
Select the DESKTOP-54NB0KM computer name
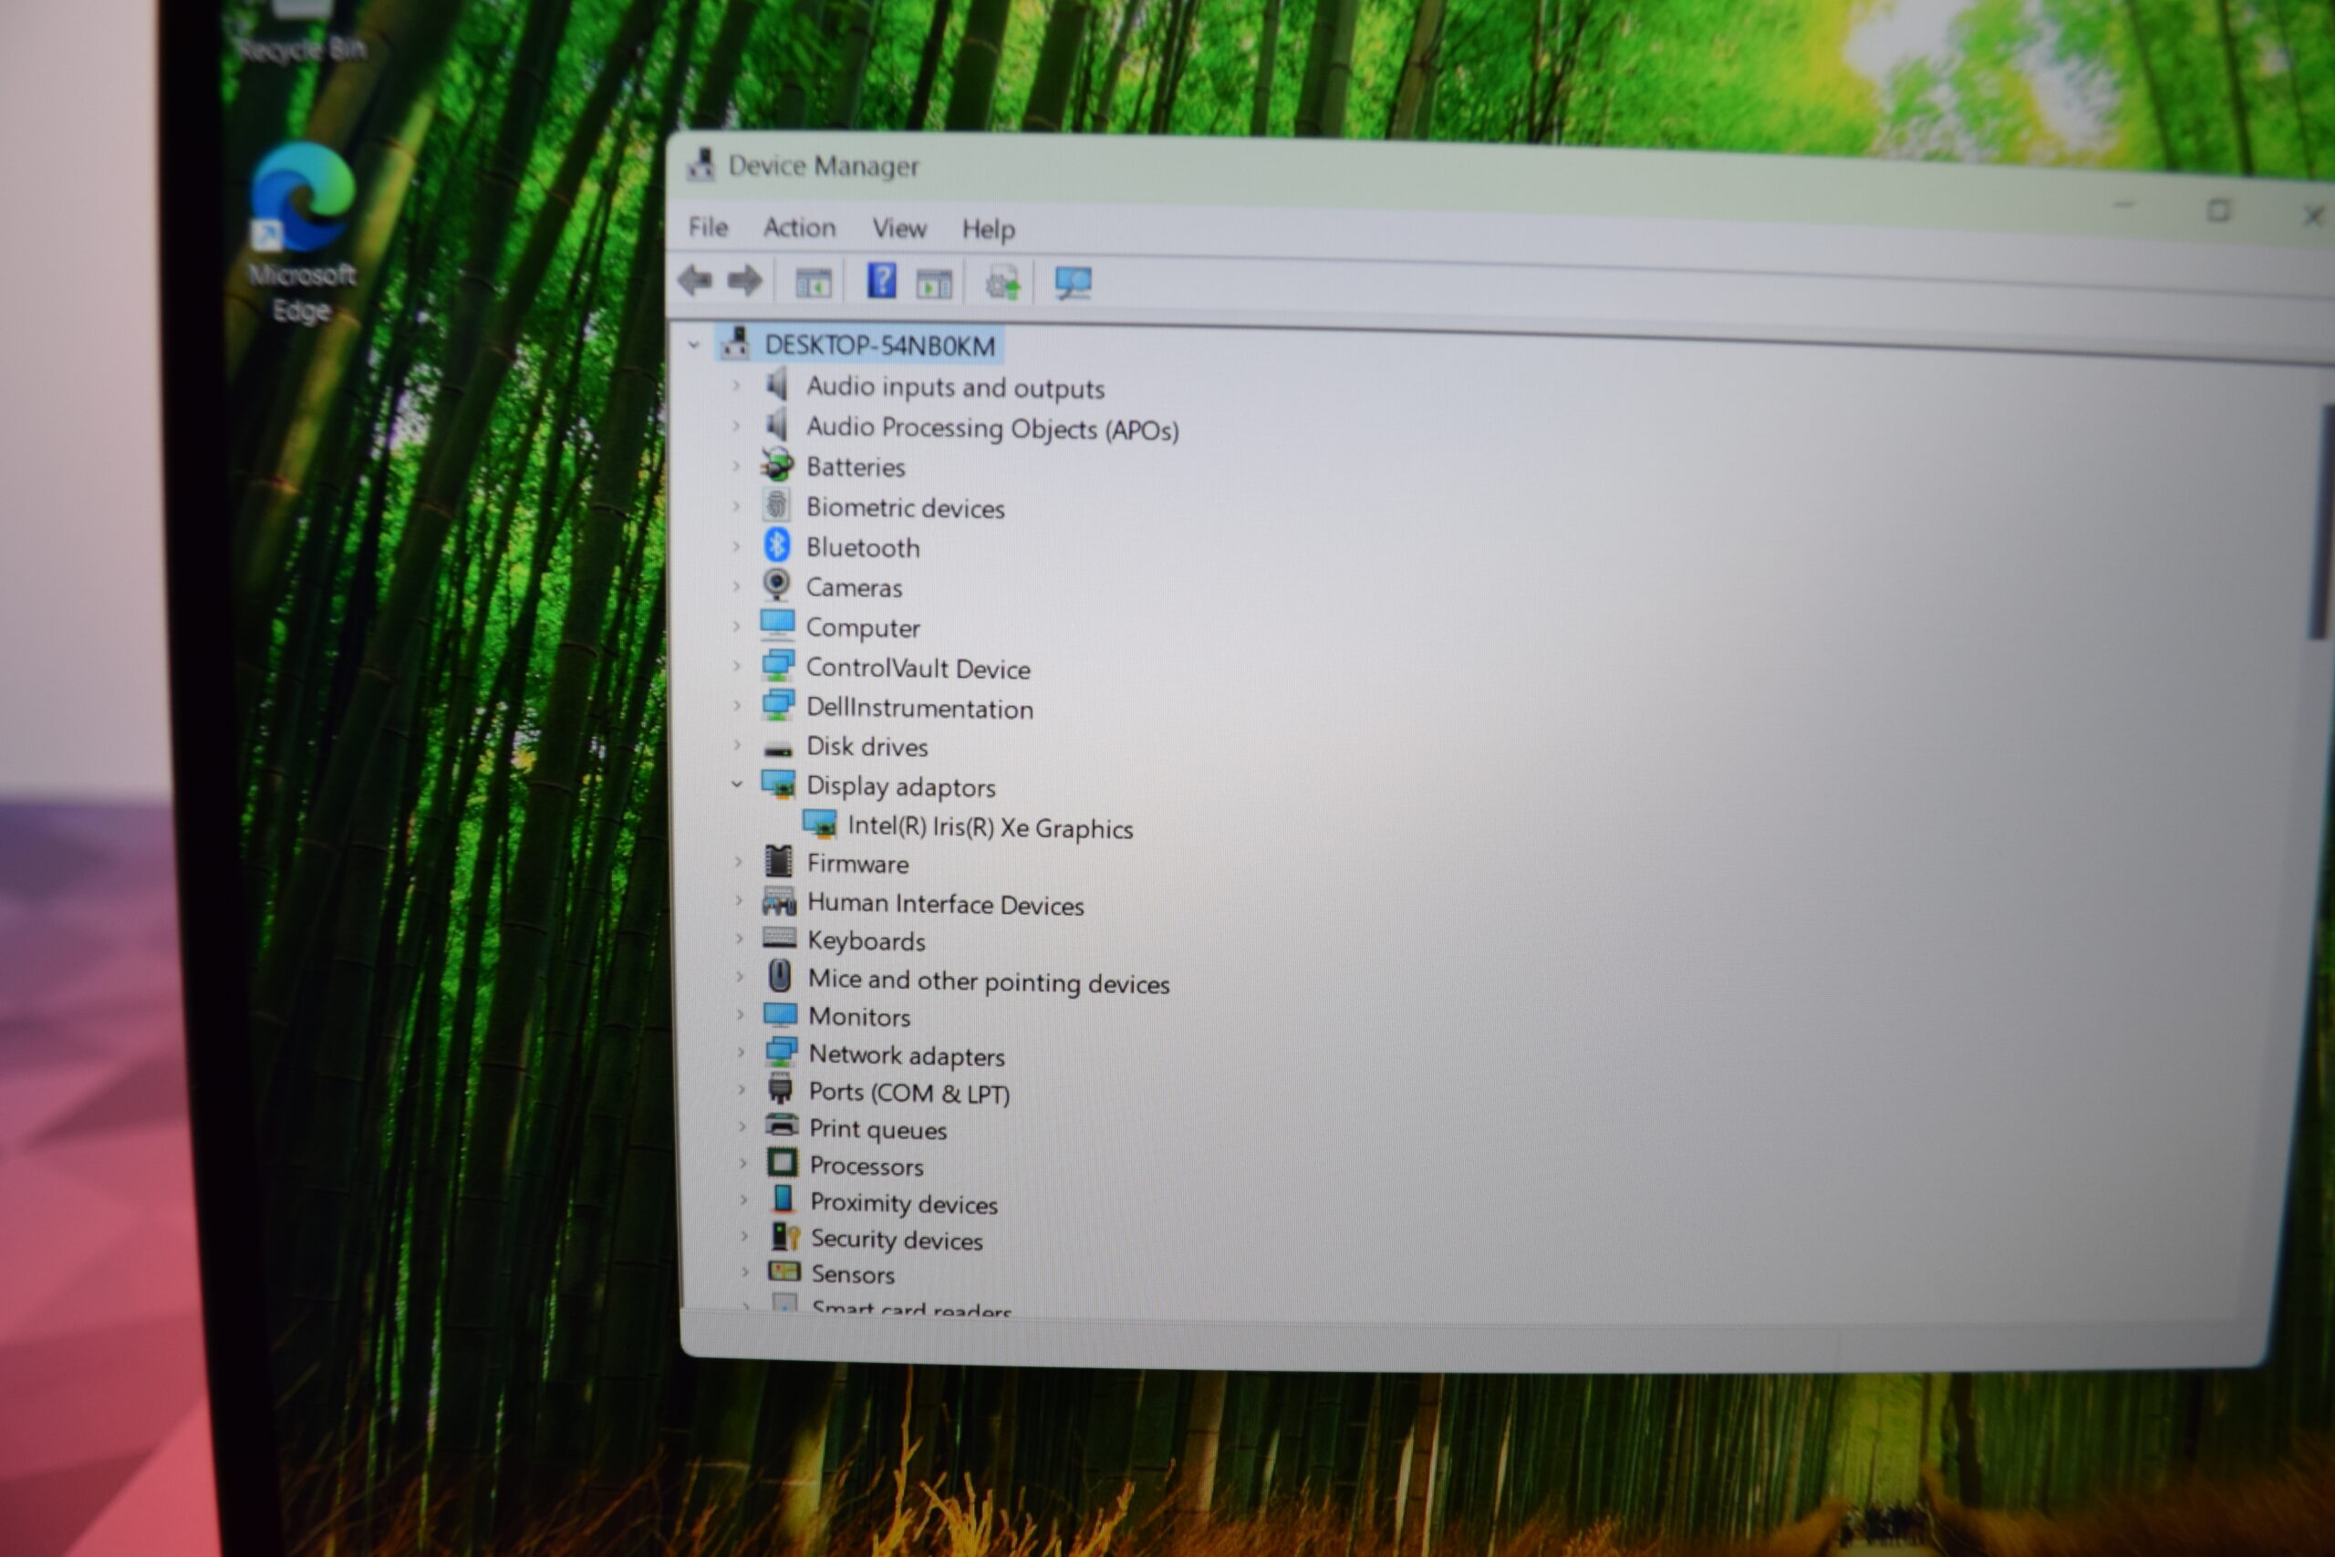click(879, 346)
